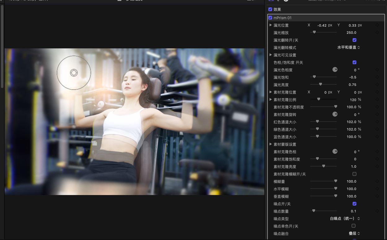Add keyframe for 素材克隆不透明度 parameter
This screenshot has height=240, width=387.
click(377, 107)
